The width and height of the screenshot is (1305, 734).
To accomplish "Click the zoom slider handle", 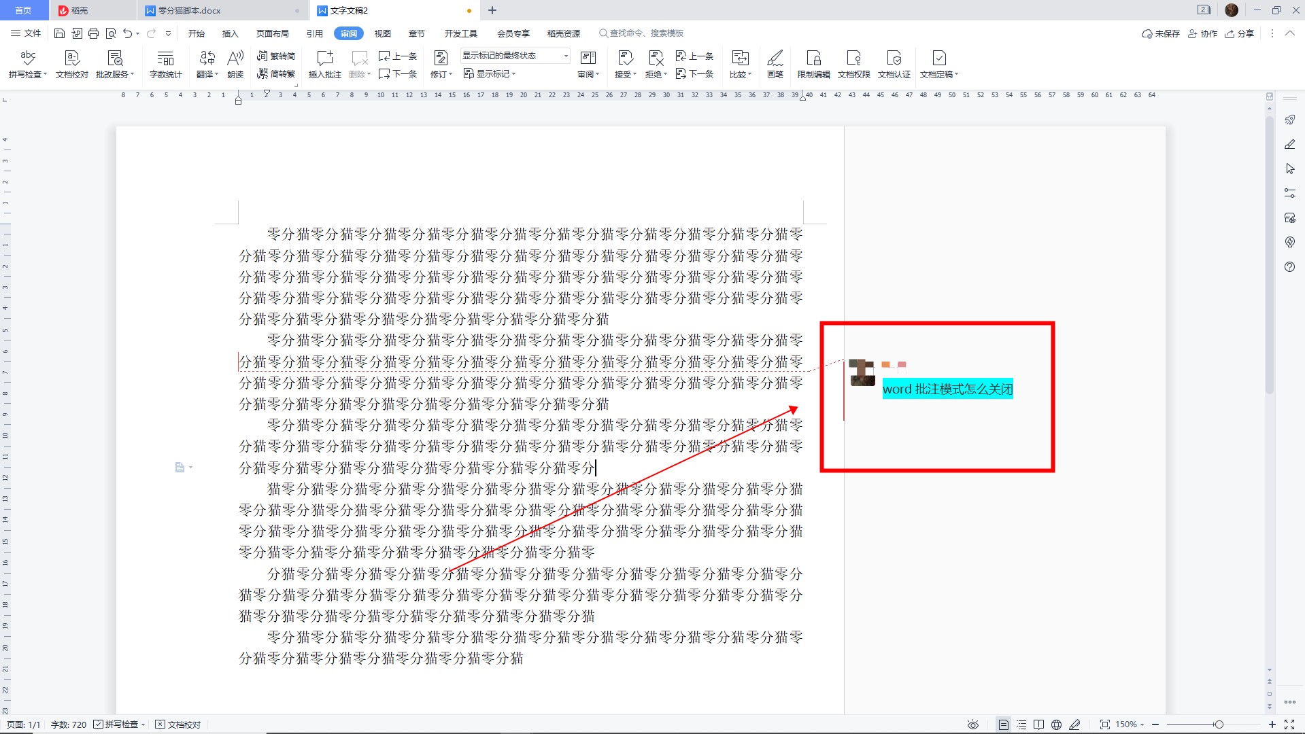I will (x=1219, y=724).
